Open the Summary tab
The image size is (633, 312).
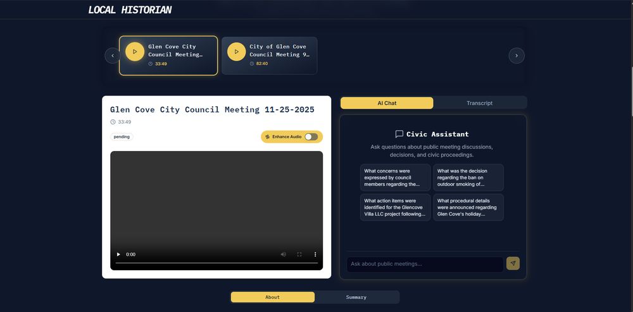click(356, 297)
